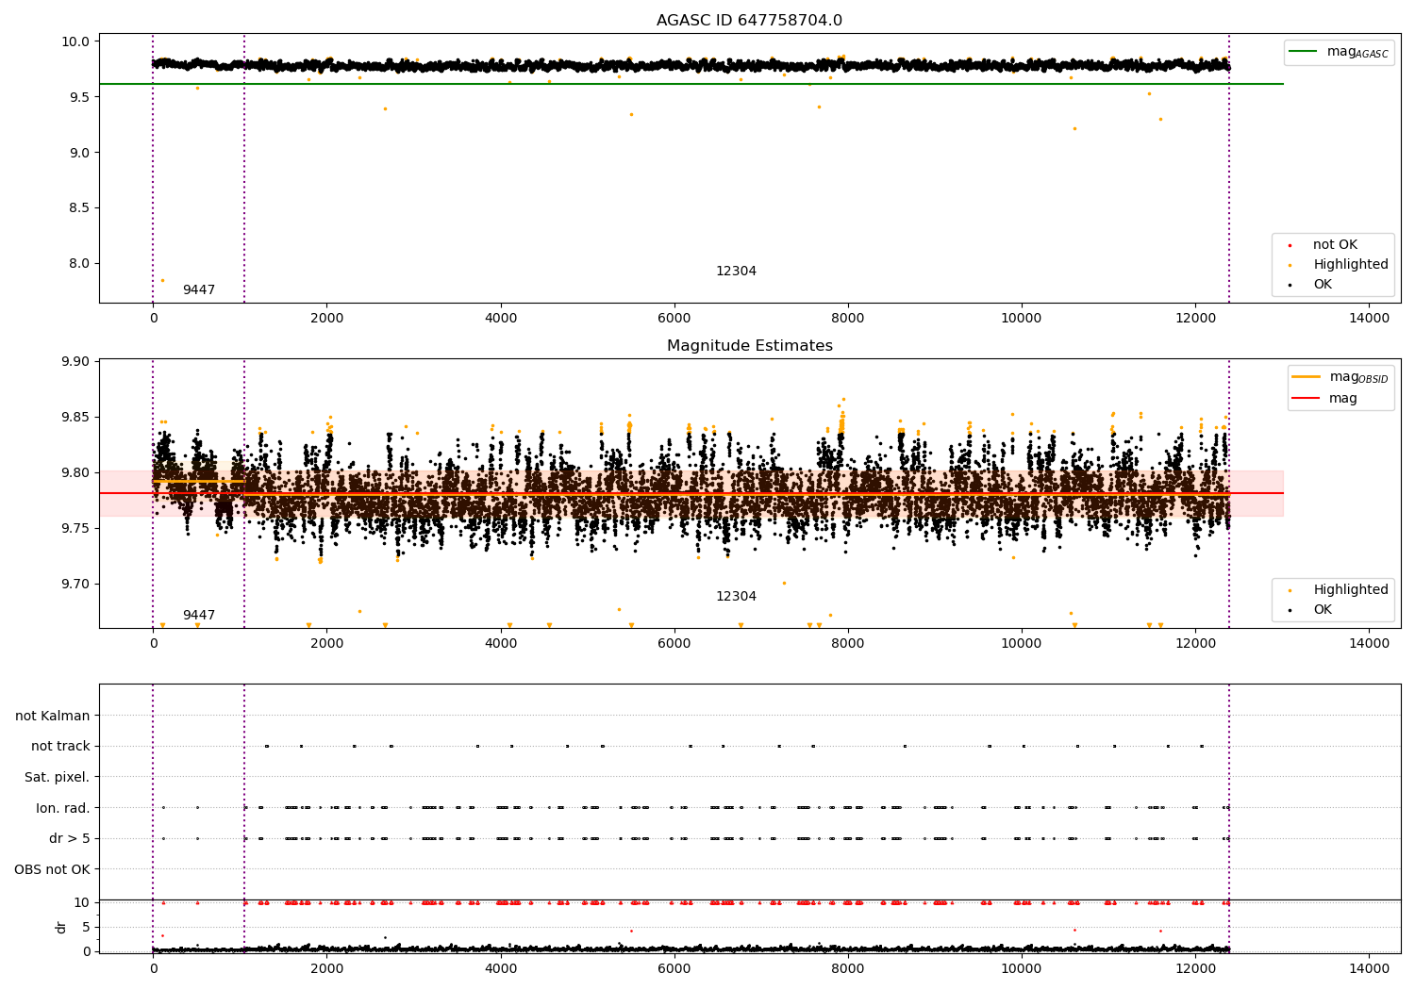The height and width of the screenshot is (990, 1415).
Task: Select the 'dr > 5' row label
Action: coord(70,838)
